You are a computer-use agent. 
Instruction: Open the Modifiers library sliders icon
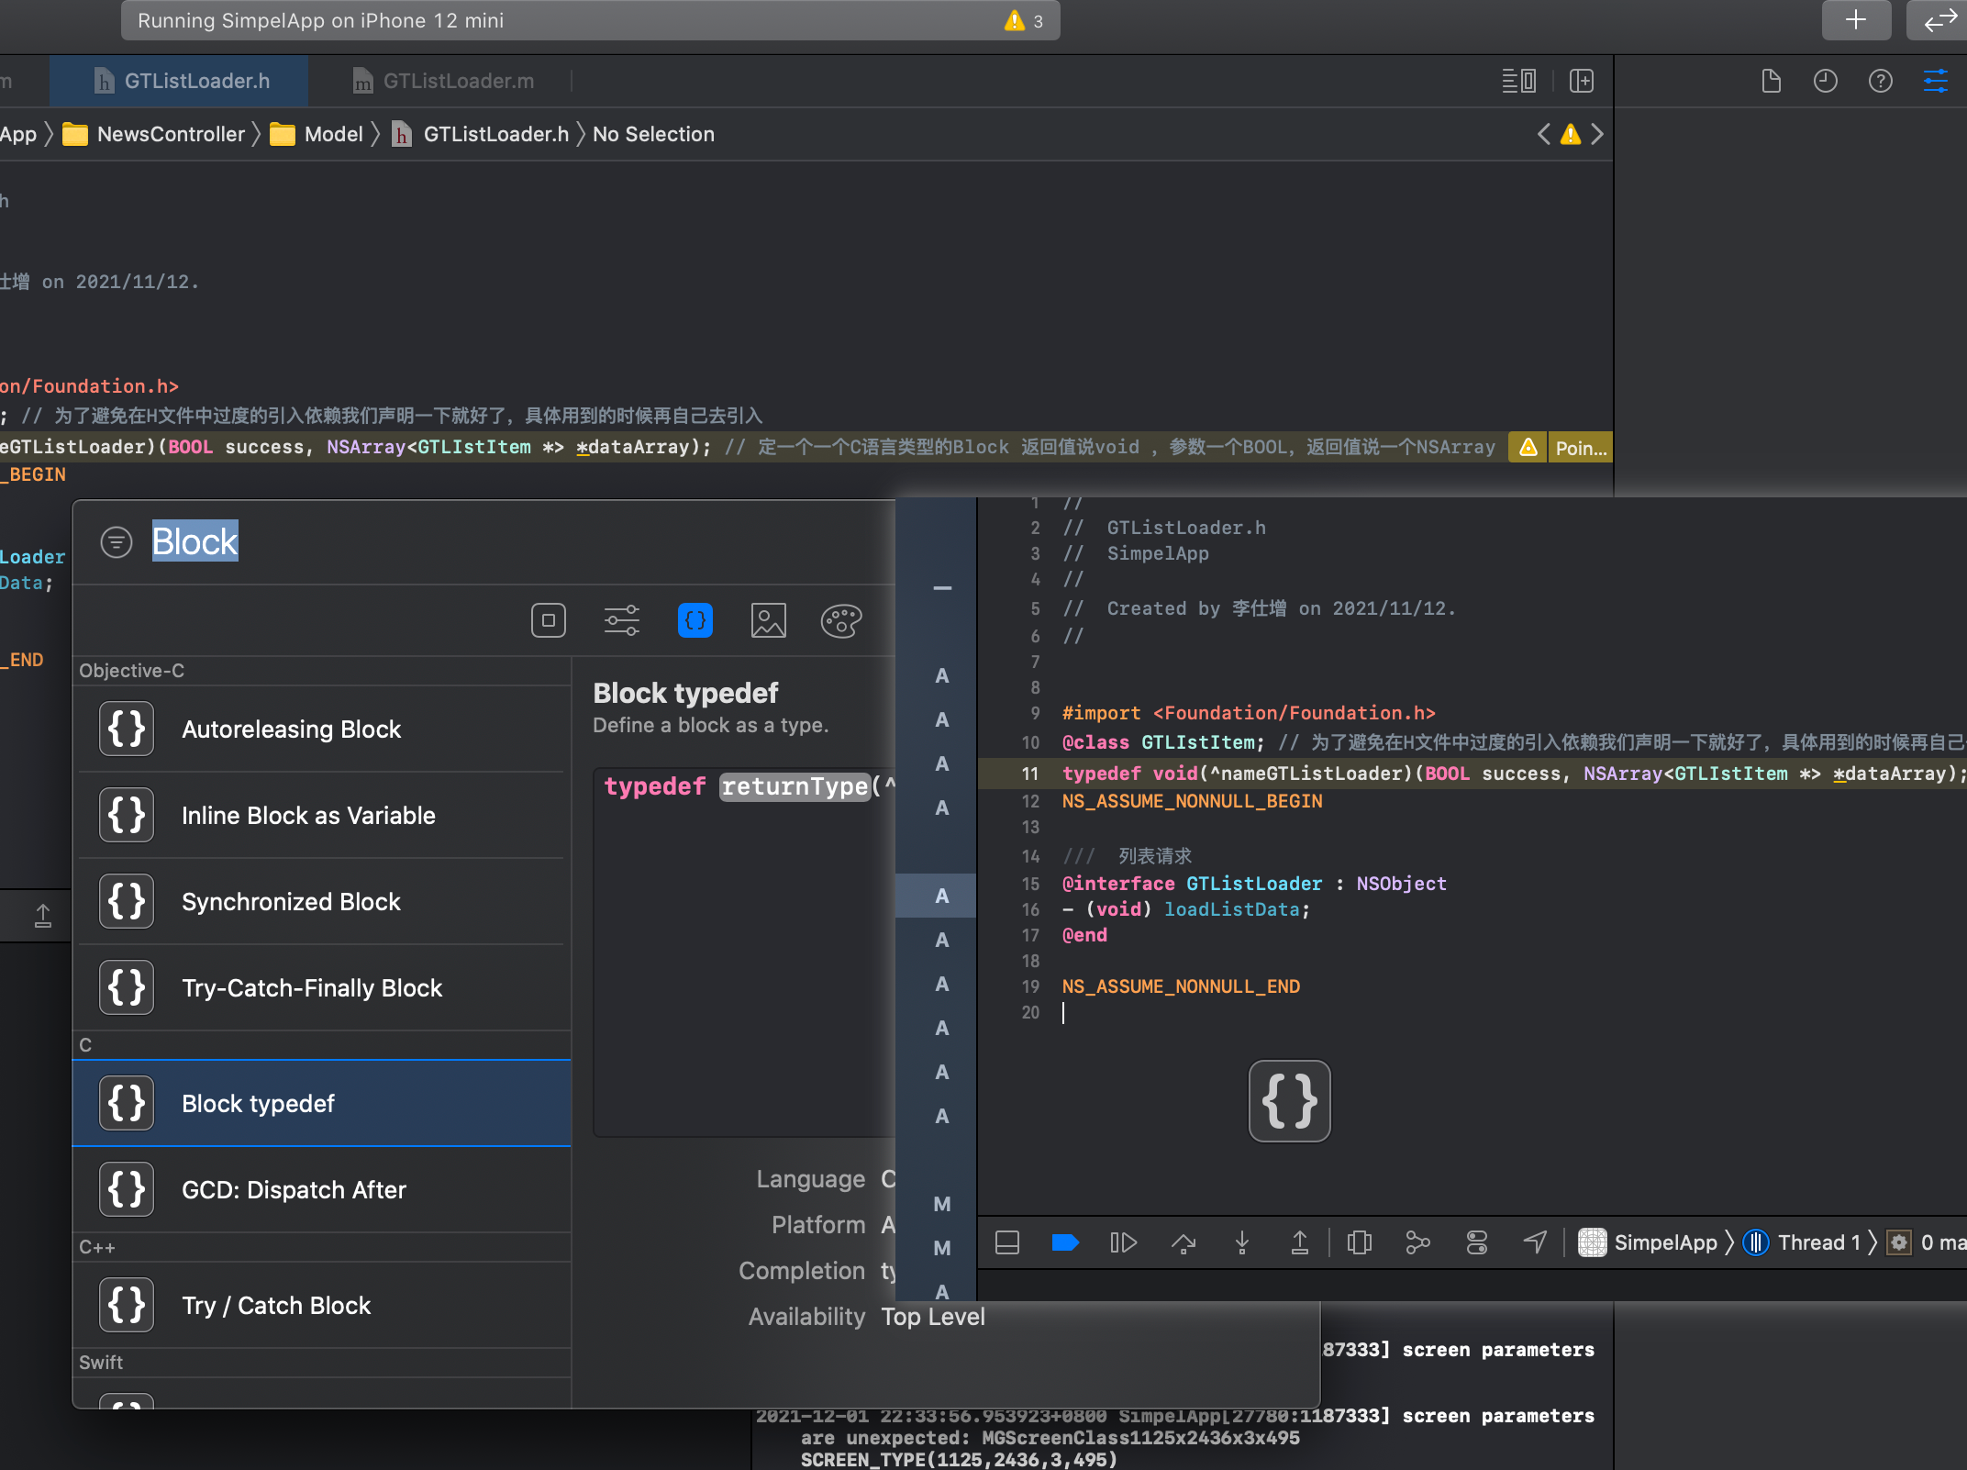point(621,621)
